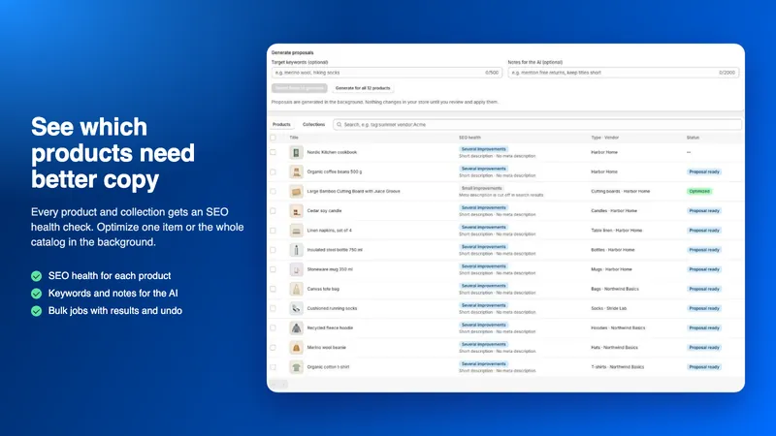
Task: Click the product search field
Action: pos(537,125)
